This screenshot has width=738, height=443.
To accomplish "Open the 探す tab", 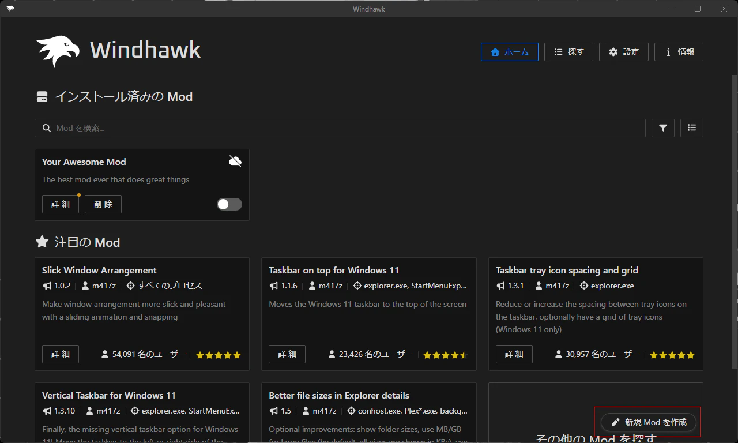I will click(x=569, y=52).
